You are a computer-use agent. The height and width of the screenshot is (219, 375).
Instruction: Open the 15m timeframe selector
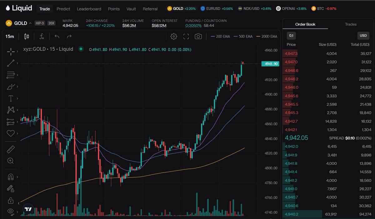click(10, 36)
